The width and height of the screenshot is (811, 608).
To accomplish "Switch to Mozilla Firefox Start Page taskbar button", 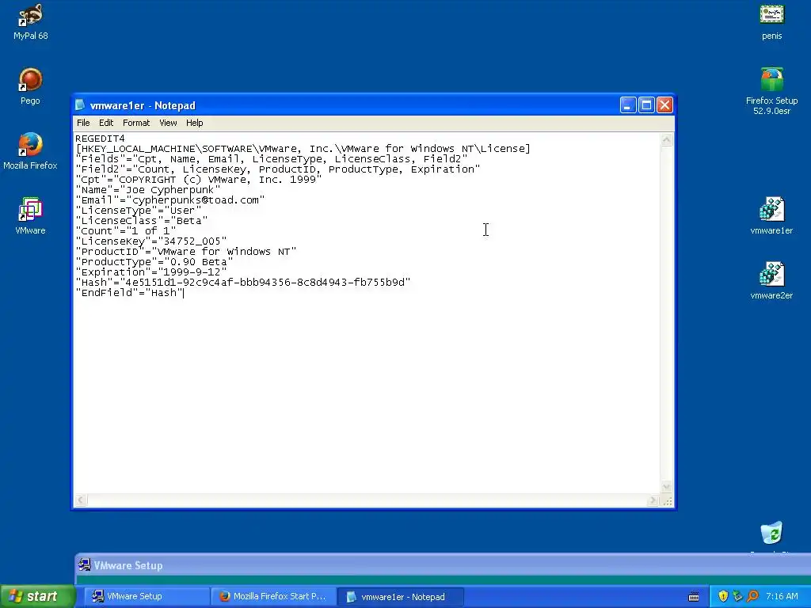I will coord(273,596).
